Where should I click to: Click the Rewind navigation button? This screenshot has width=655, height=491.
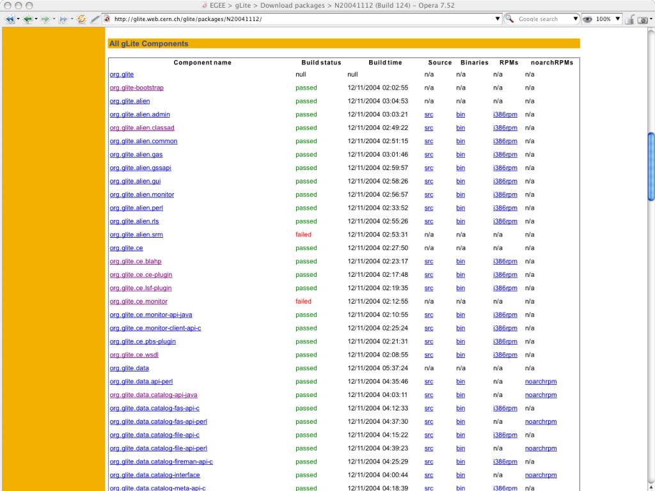pos(9,19)
